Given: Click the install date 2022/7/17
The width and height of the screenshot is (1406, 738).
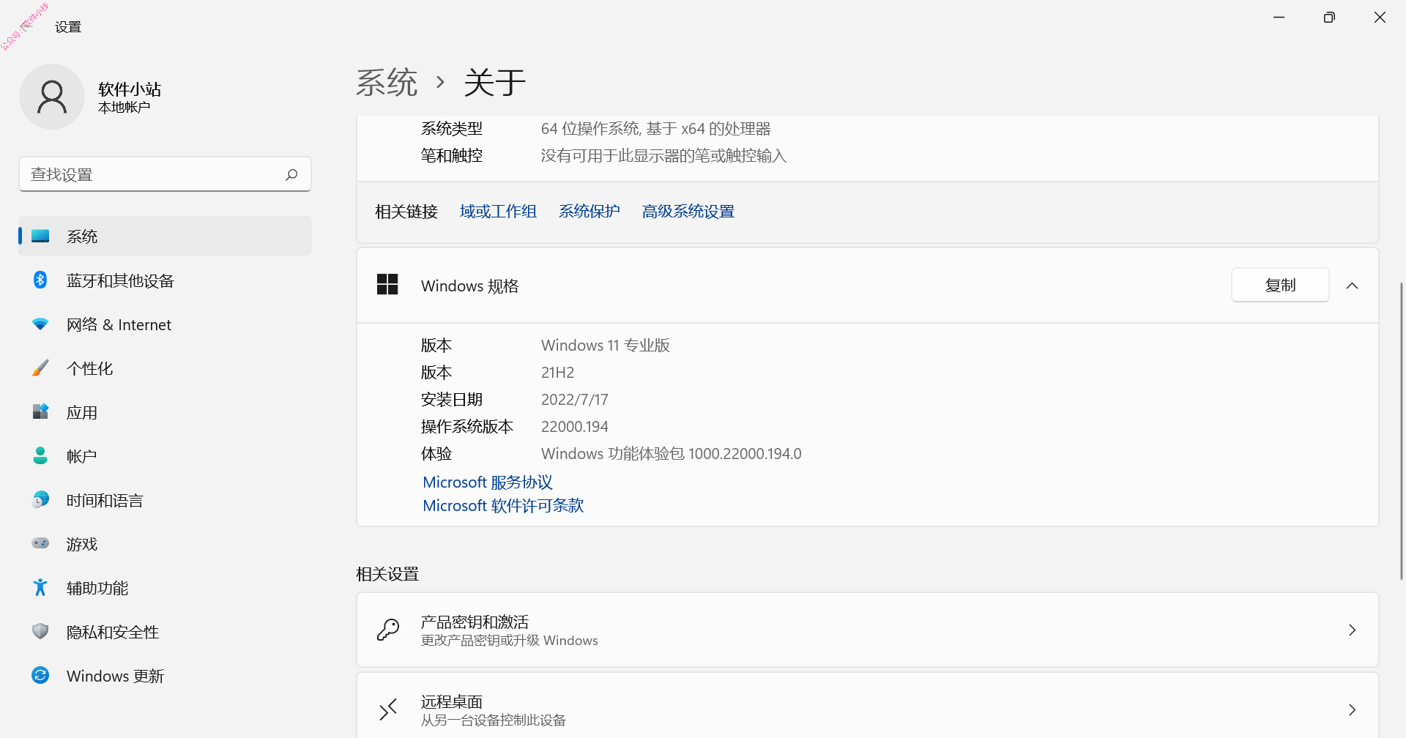Looking at the screenshot, I should coord(575,400).
